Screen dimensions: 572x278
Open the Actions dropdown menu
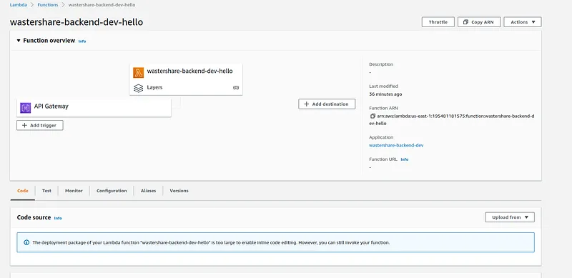tap(523, 22)
